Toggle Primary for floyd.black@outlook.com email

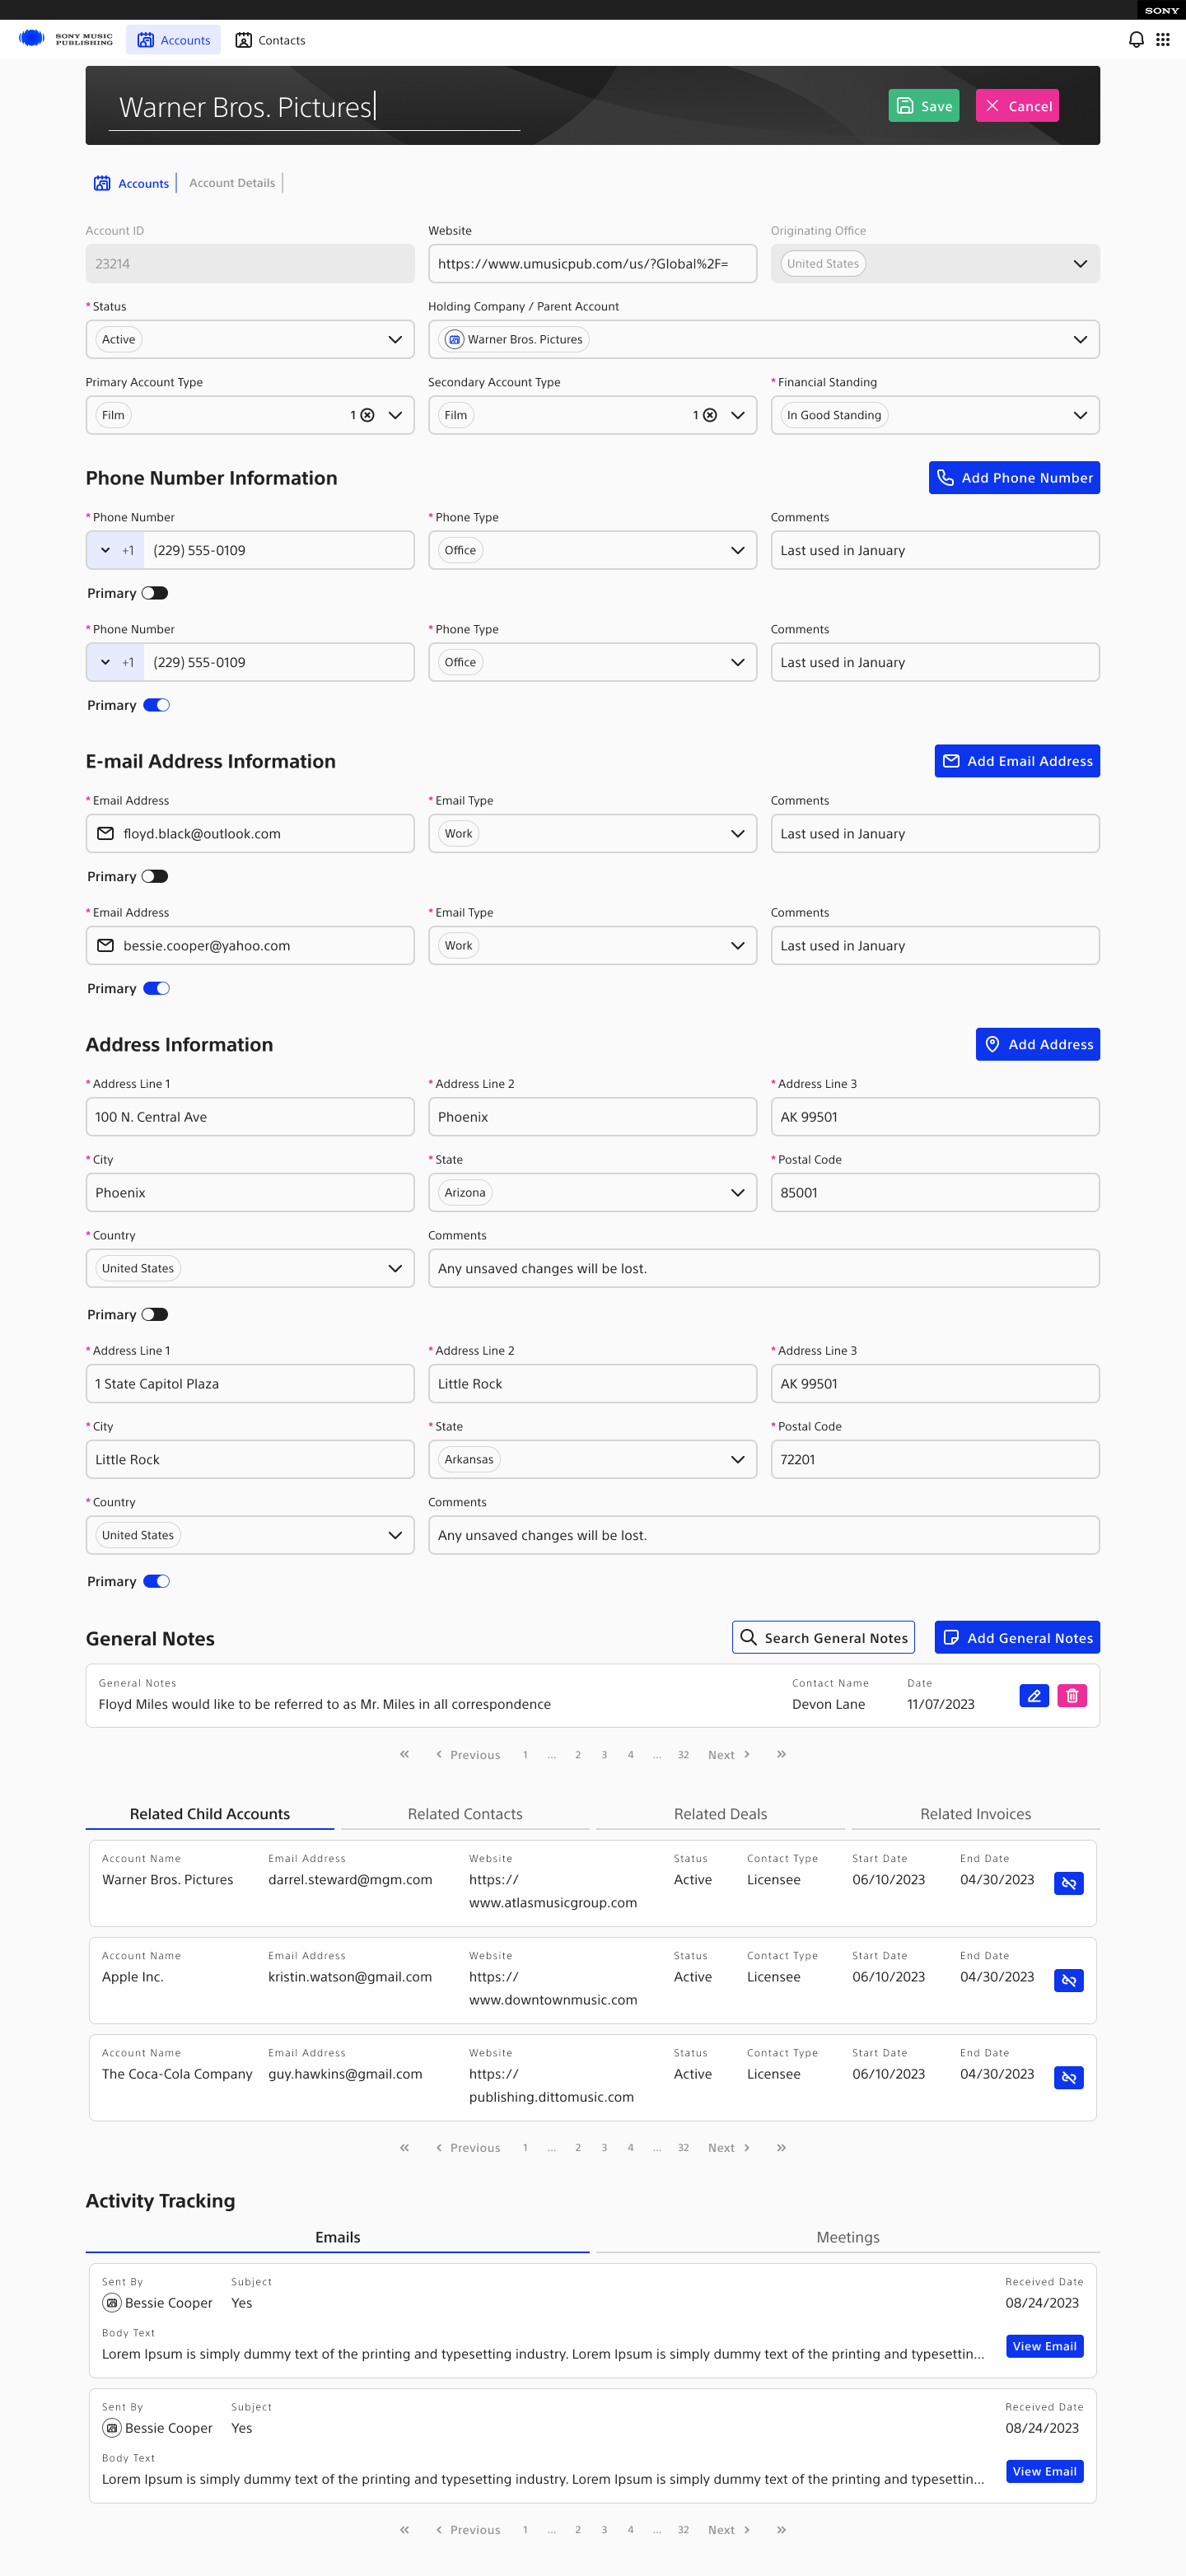pos(155,876)
